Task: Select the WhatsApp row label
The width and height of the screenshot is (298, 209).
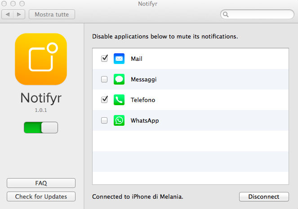Action: point(145,120)
